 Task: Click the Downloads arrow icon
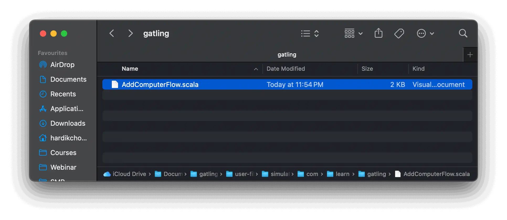point(43,123)
